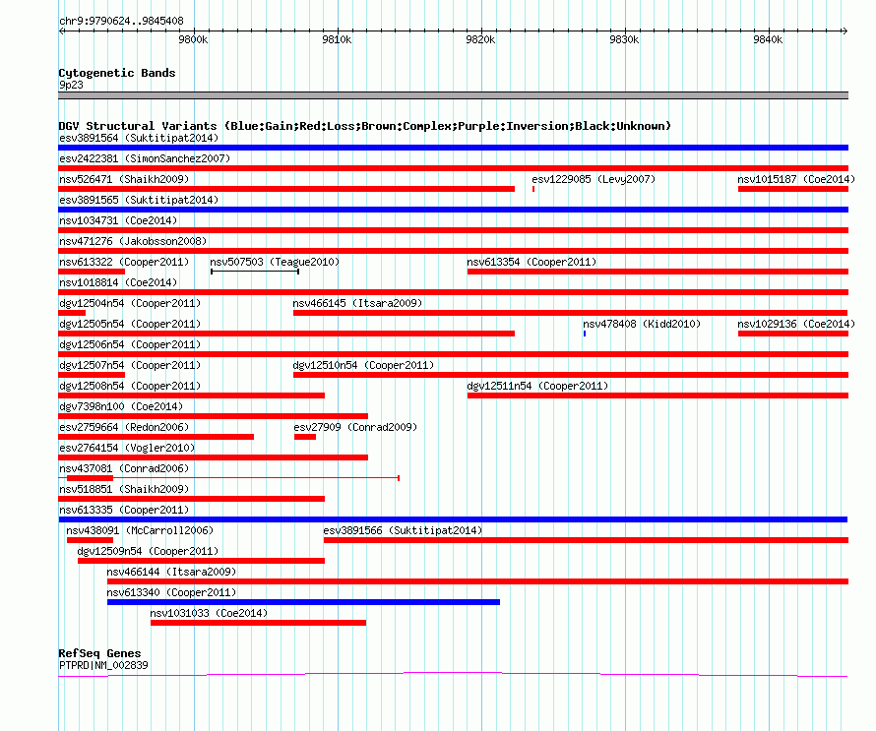
Task: Click the nsv613335 (Cooper2011) label
Action: point(124,510)
